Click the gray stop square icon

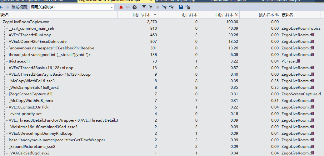click(158, 8)
